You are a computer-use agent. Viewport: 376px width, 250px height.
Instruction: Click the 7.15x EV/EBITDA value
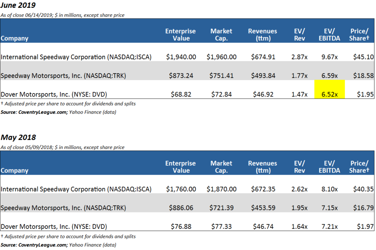(x=329, y=208)
